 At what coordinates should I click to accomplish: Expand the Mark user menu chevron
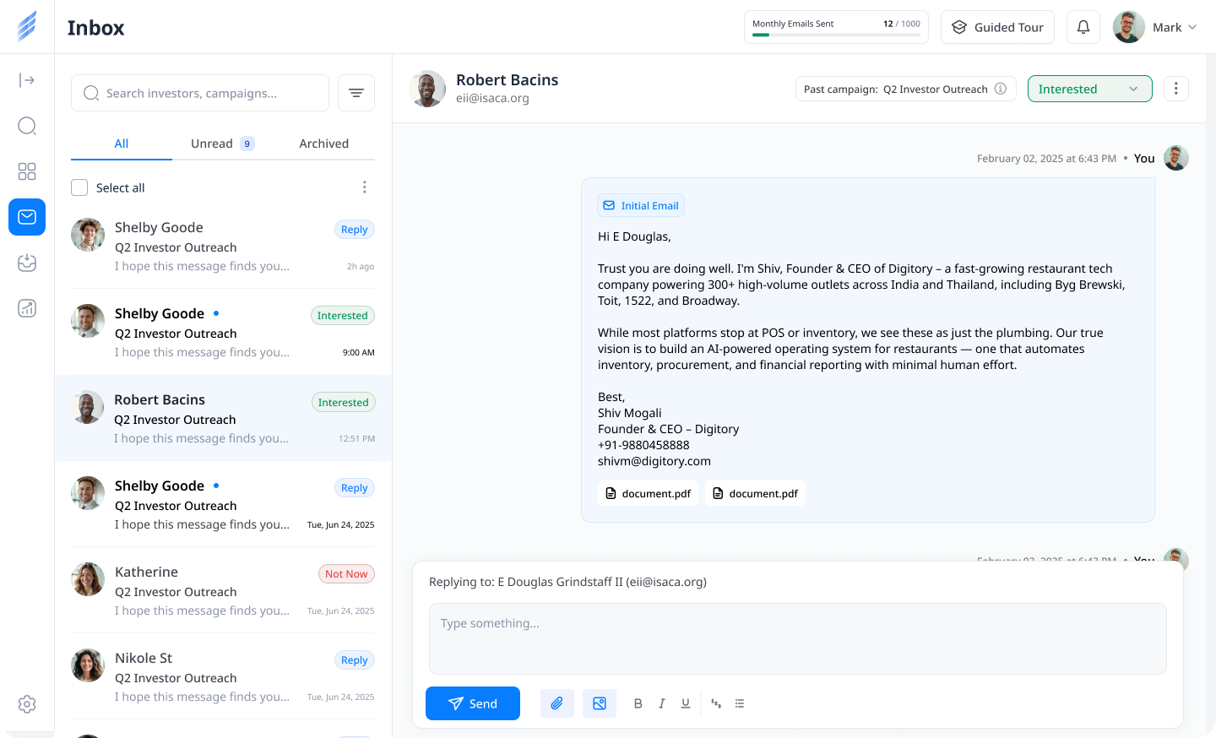click(1192, 27)
